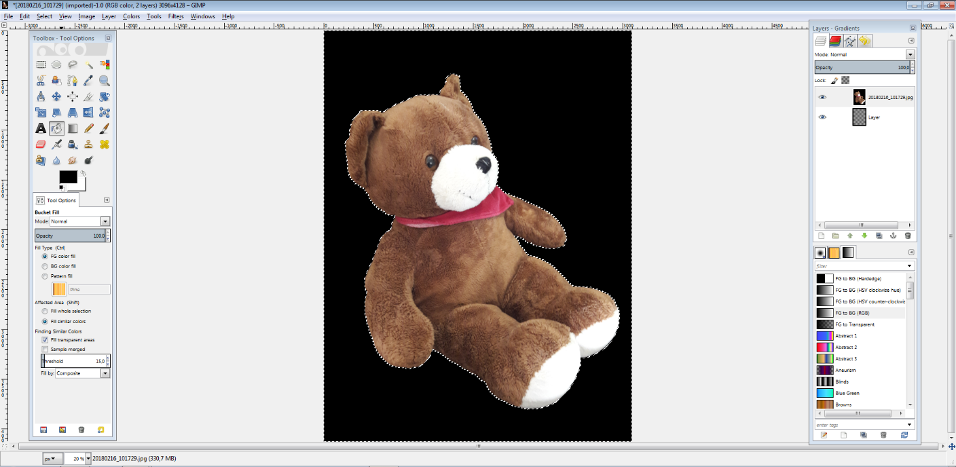Image resolution: width=956 pixels, height=467 pixels.
Task: Select the BG color fill option
Action: point(45,266)
